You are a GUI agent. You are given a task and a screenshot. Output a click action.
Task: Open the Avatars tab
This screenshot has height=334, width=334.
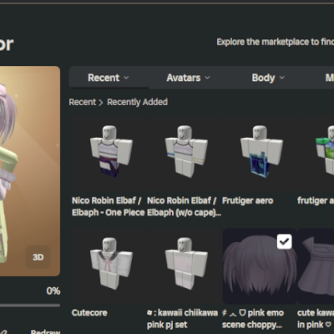[x=188, y=78]
